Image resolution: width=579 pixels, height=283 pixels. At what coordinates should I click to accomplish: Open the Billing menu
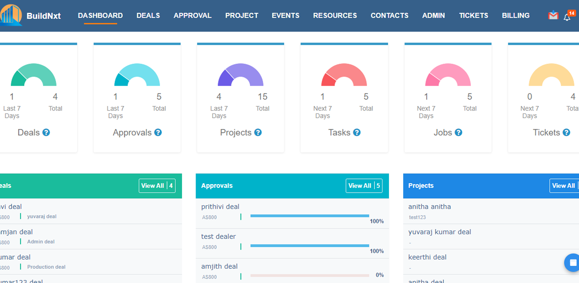click(516, 15)
